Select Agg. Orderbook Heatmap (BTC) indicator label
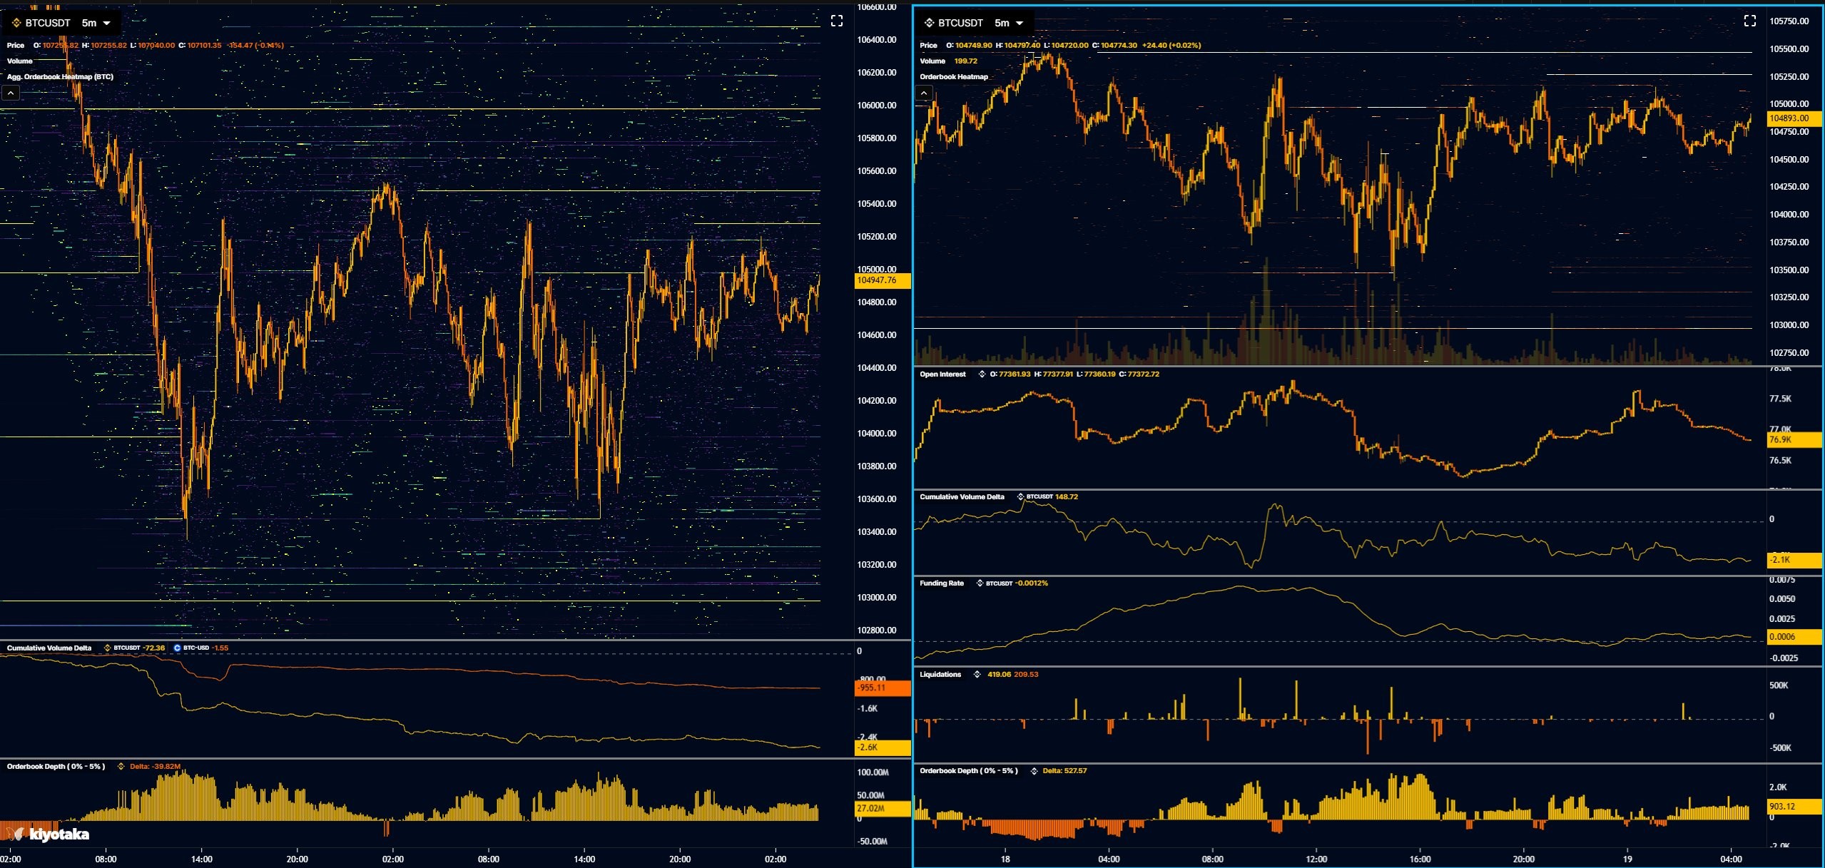Screen dimensions: 1825x868 [60, 76]
